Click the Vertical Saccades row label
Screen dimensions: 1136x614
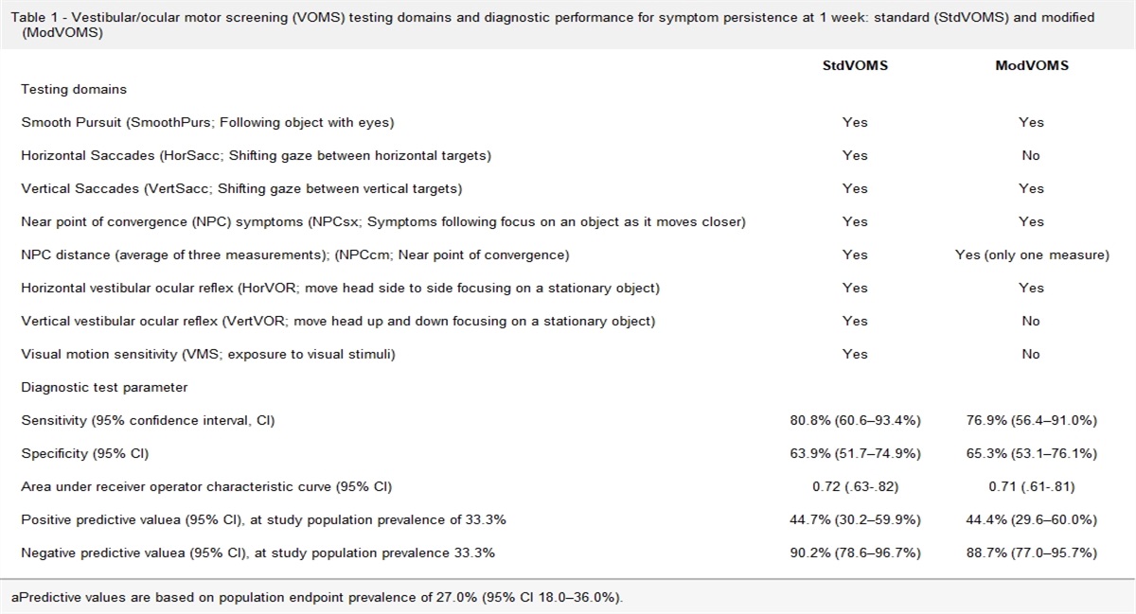241,188
